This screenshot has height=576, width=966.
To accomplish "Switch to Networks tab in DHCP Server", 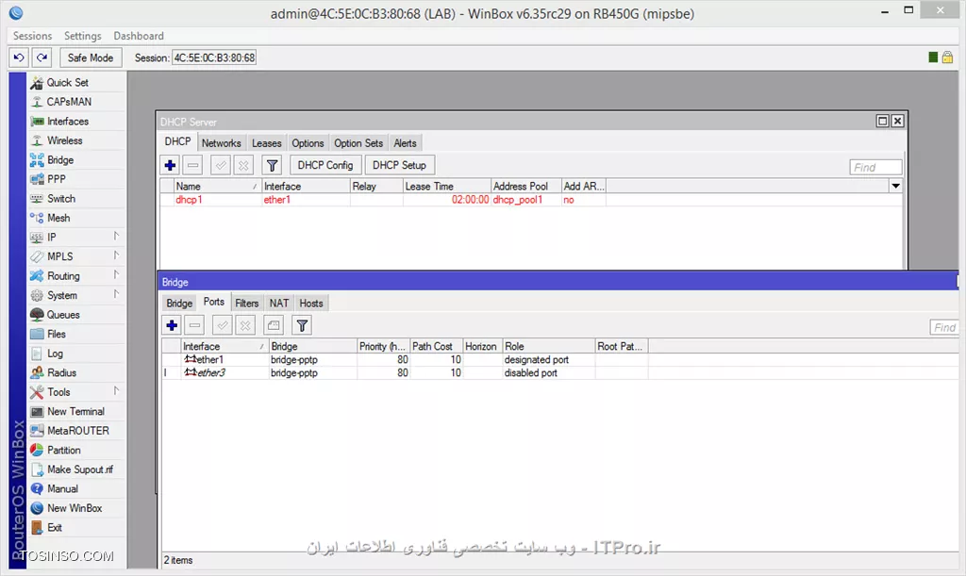I will tap(221, 142).
